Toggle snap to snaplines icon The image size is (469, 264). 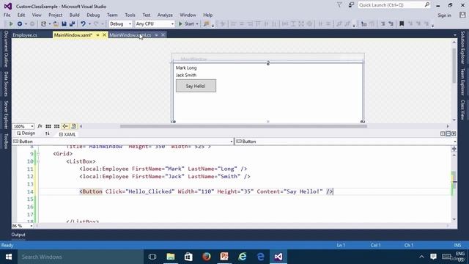tap(65, 126)
